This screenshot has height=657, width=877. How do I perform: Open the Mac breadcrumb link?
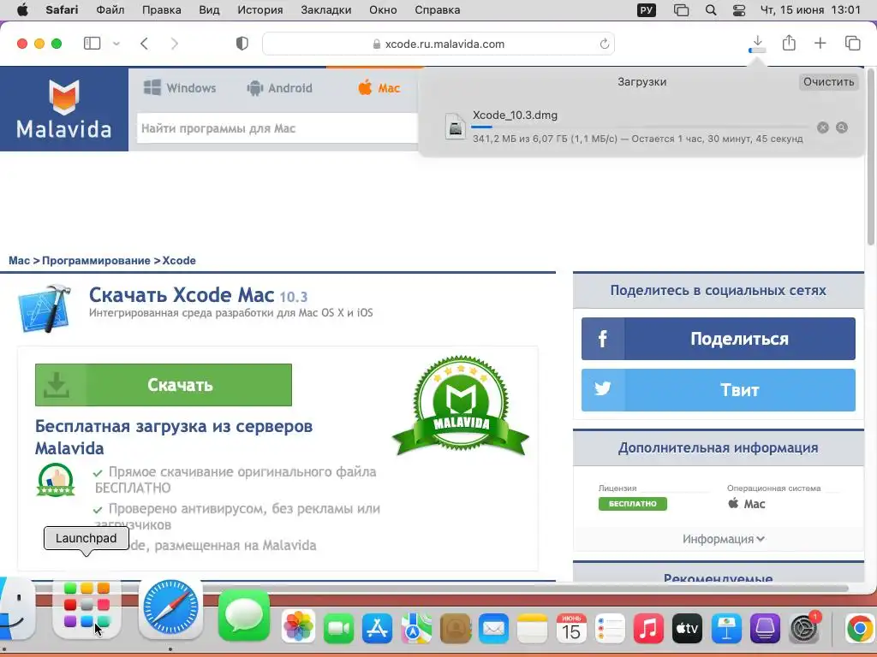tap(19, 260)
